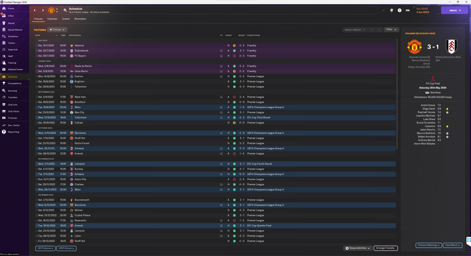Open the Filter dropdown
Image resolution: width=471 pixels, height=256 pixels.
click(x=392, y=29)
